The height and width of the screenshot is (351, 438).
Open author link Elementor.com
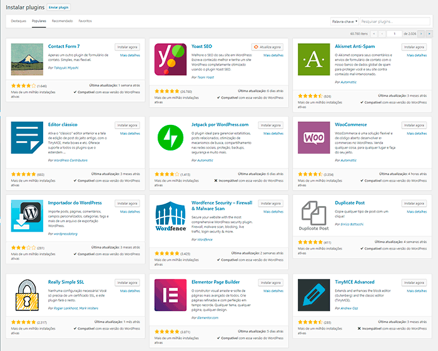(208, 317)
